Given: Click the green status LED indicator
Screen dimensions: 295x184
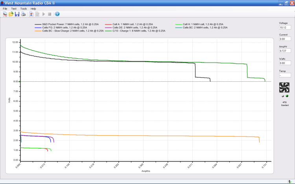Looking at the screenshot, I should pos(287,96).
